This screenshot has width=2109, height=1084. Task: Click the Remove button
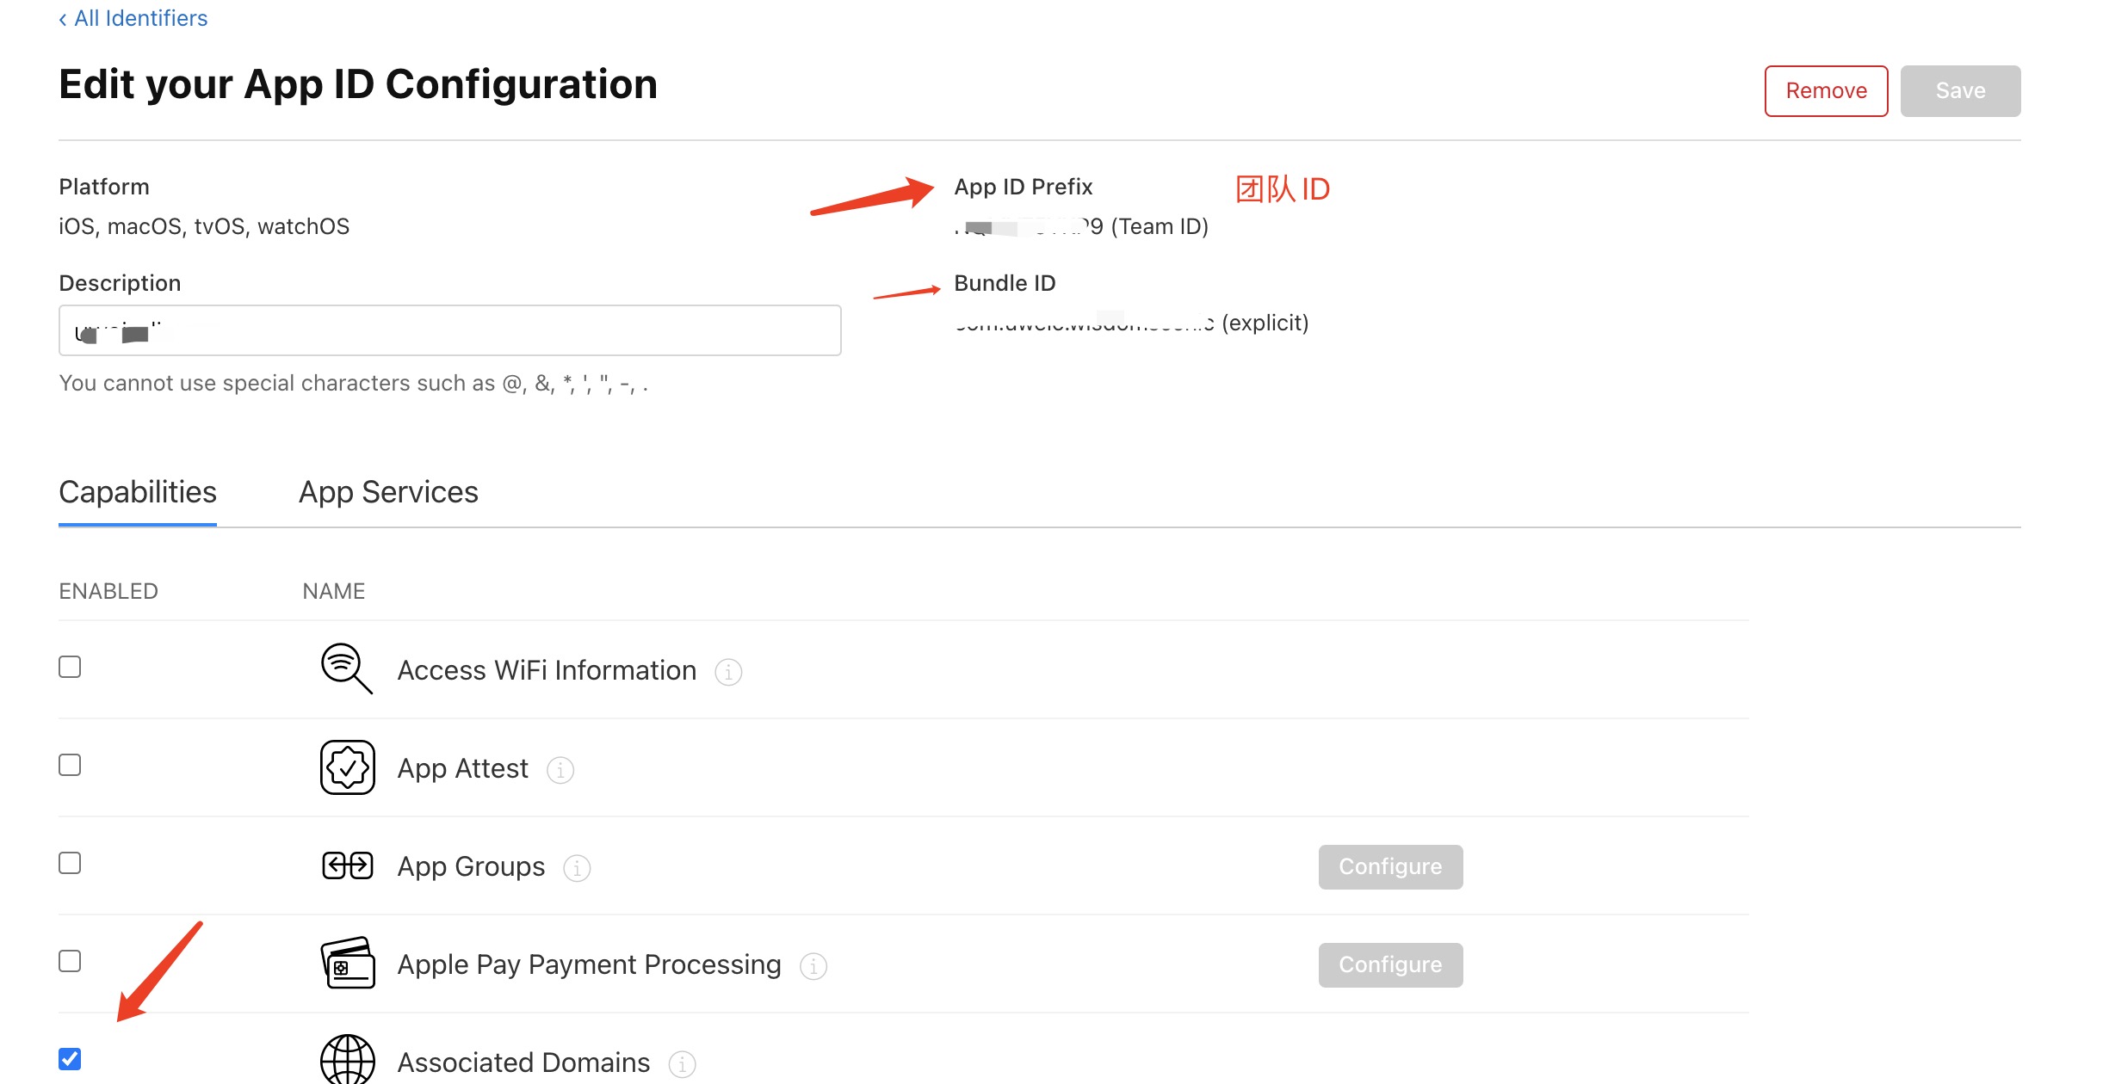(x=1826, y=90)
